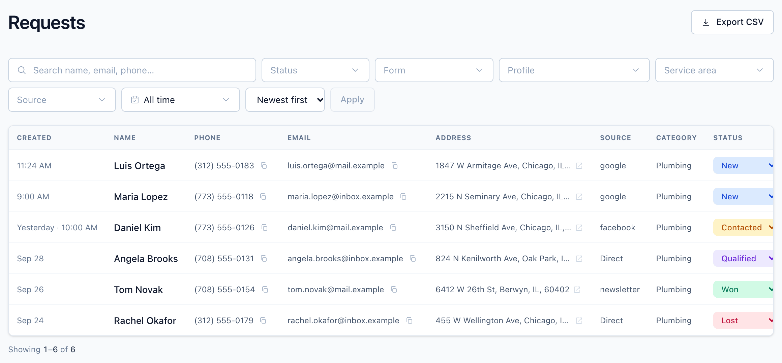Image resolution: width=782 pixels, height=363 pixels.
Task: Copy tom.novak@mail.example email address
Action: tap(394, 290)
